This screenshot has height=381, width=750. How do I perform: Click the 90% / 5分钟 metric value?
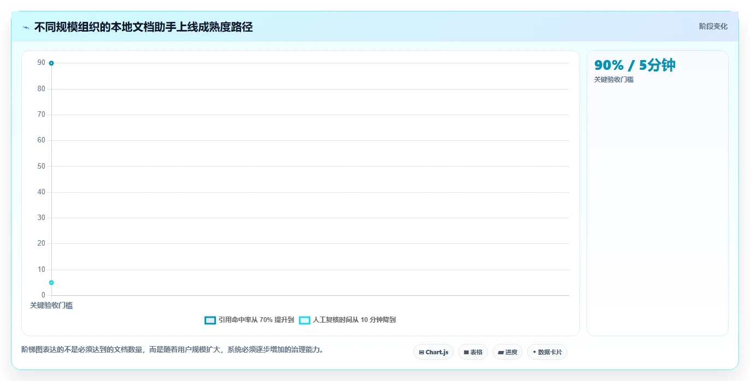[635, 66]
